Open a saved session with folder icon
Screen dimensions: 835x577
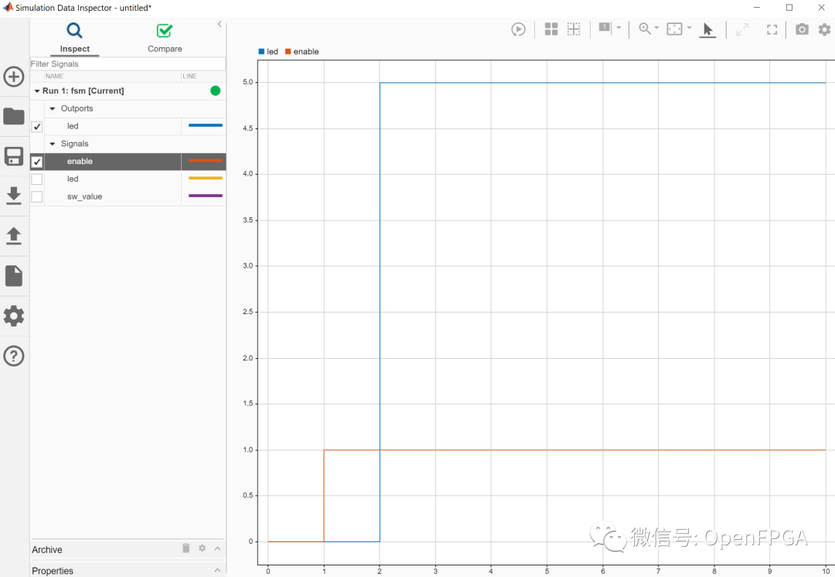[x=14, y=116]
